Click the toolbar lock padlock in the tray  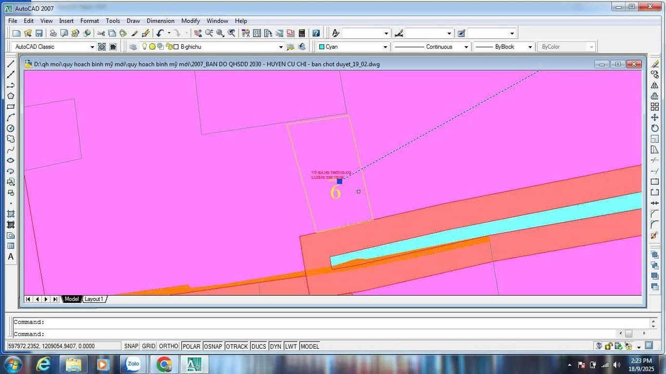609,345
